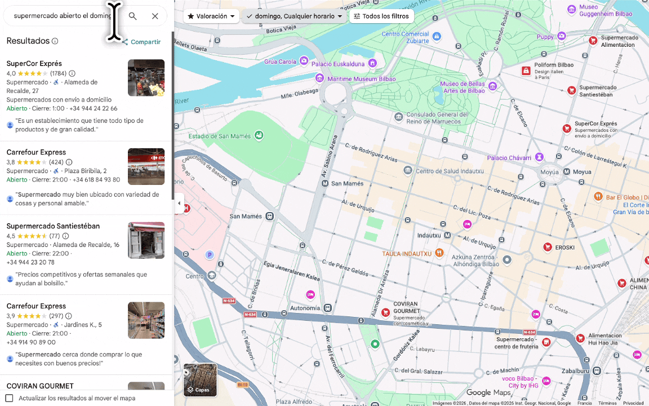Viewport: 649px width, 406px height.
Task: Click the info icon beside (77) reviews
Action: (65, 236)
